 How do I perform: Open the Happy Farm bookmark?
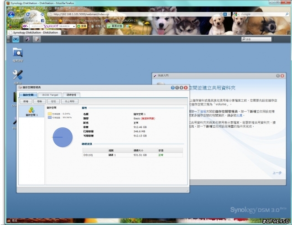pyautogui.click(x=92, y=21)
